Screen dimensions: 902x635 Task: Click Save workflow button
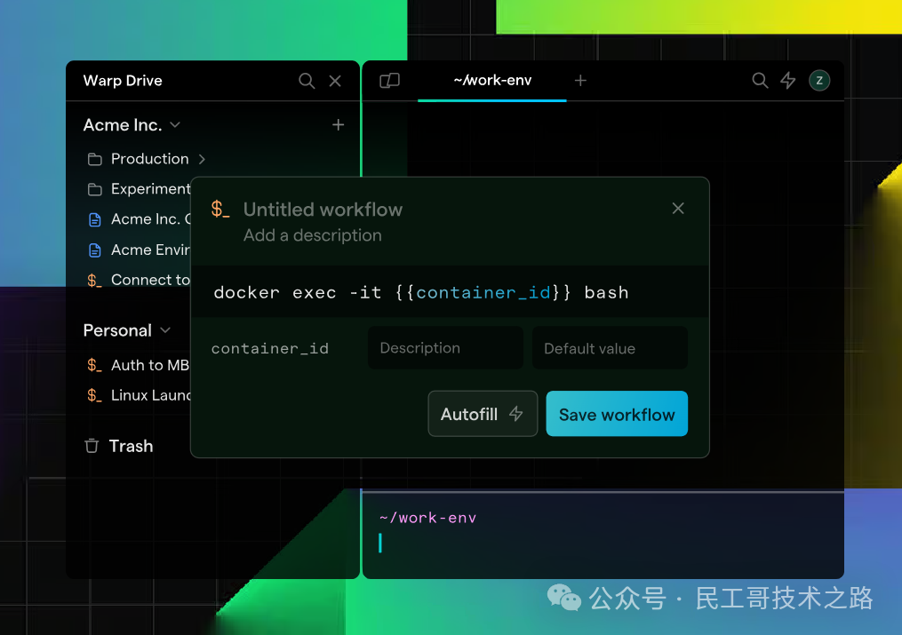point(617,414)
